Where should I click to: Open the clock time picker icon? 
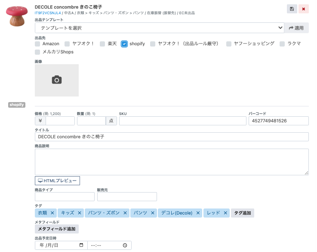click(x=125, y=245)
